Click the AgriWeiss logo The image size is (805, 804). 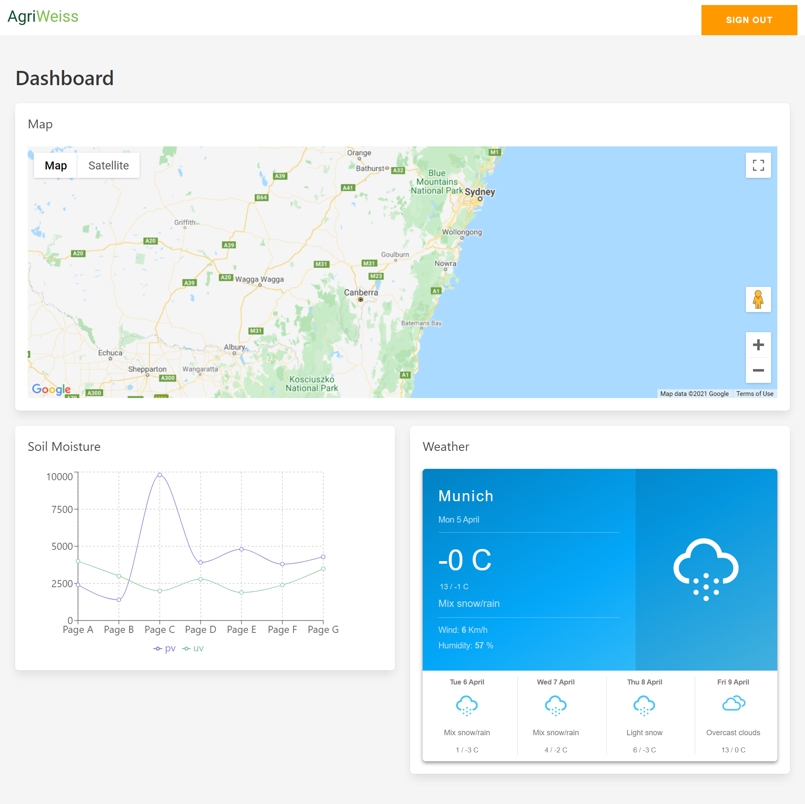tap(43, 17)
